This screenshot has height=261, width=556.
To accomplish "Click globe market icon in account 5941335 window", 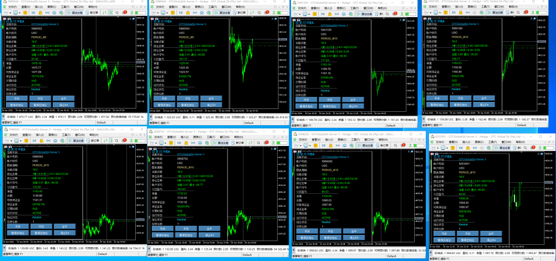I will pos(351,14).
